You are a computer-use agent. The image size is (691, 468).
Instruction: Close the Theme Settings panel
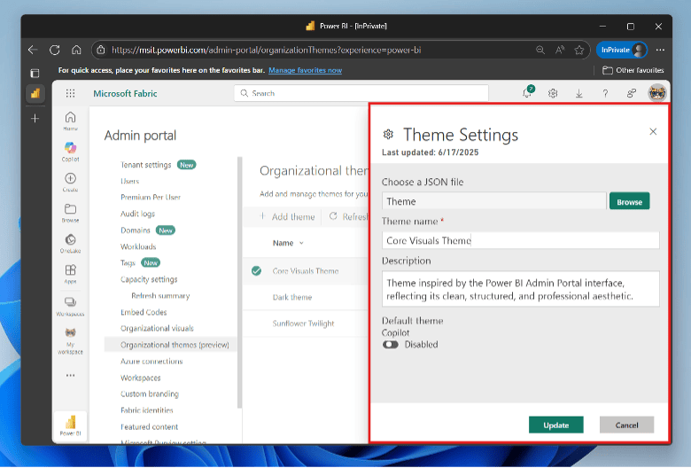click(x=653, y=131)
